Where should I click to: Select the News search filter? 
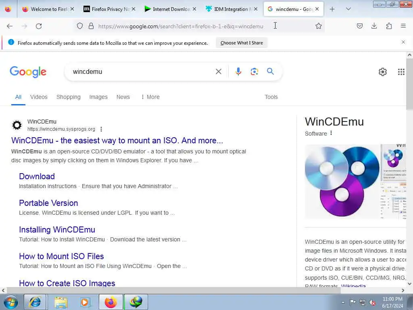click(x=123, y=97)
